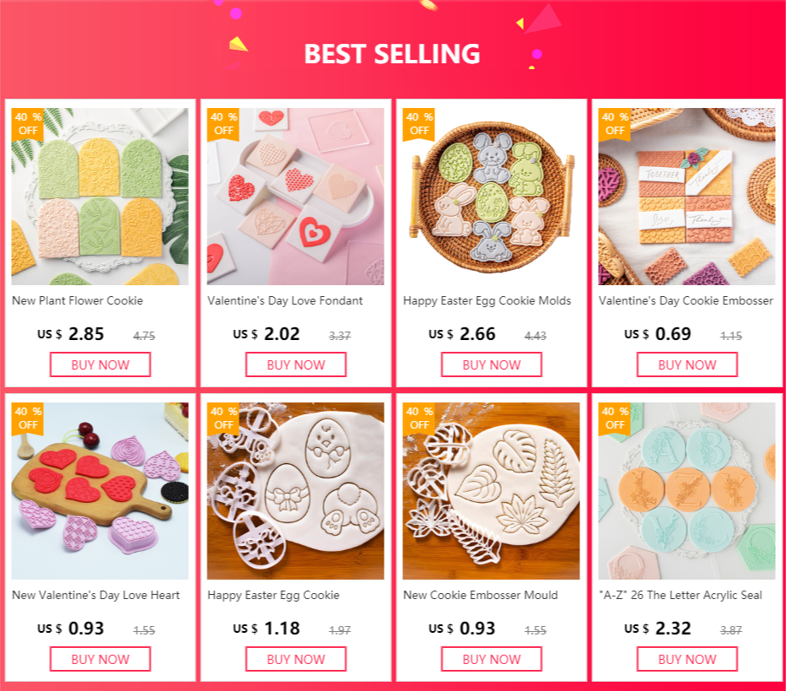Click BUY NOW for New Plant Flower Cookie
Screen dimensions: 786x691
100,364
